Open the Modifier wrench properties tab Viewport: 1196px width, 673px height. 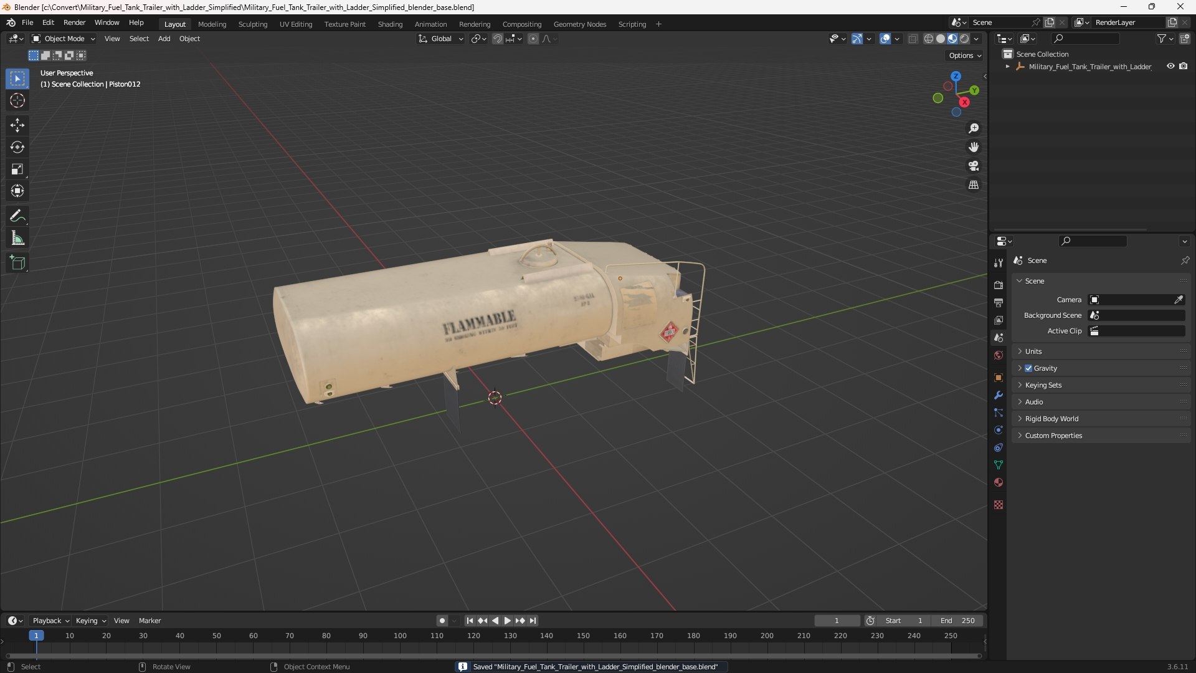click(999, 395)
